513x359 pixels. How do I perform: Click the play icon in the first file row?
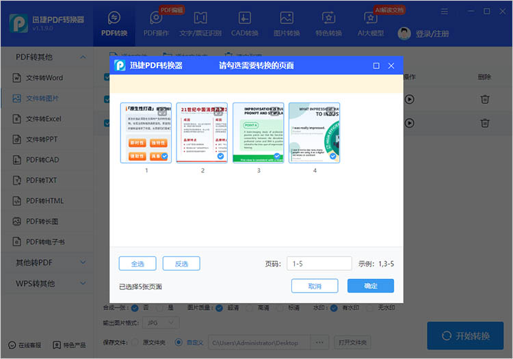(x=409, y=99)
